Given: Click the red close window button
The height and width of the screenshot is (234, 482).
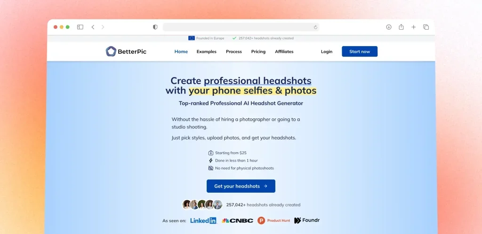Looking at the screenshot, I should (x=56, y=27).
